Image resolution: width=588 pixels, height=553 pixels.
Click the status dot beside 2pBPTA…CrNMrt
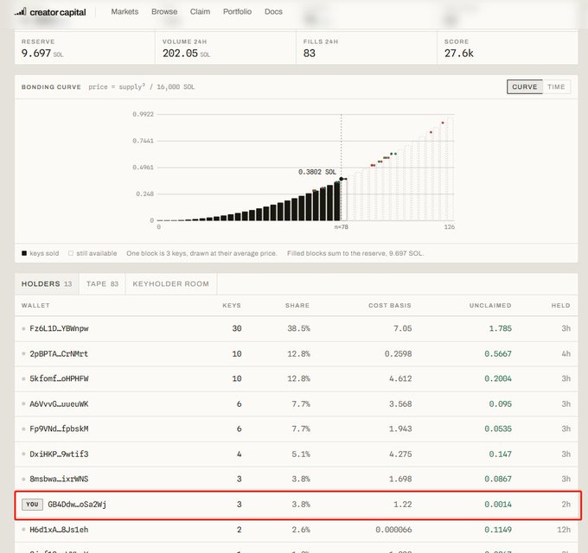tap(23, 353)
